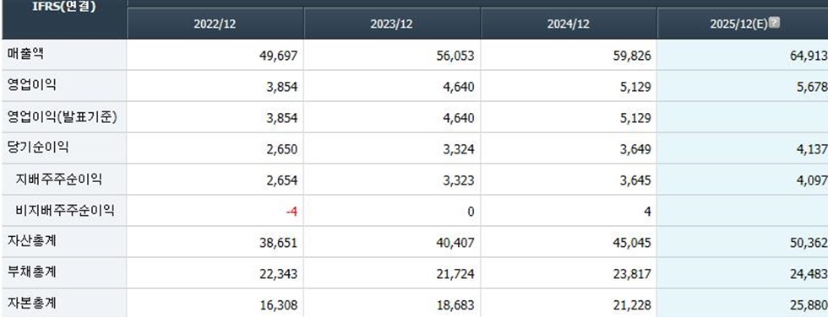Click the IFRS(연결) header cell
828x317 pixels.
click(x=64, y=19)
